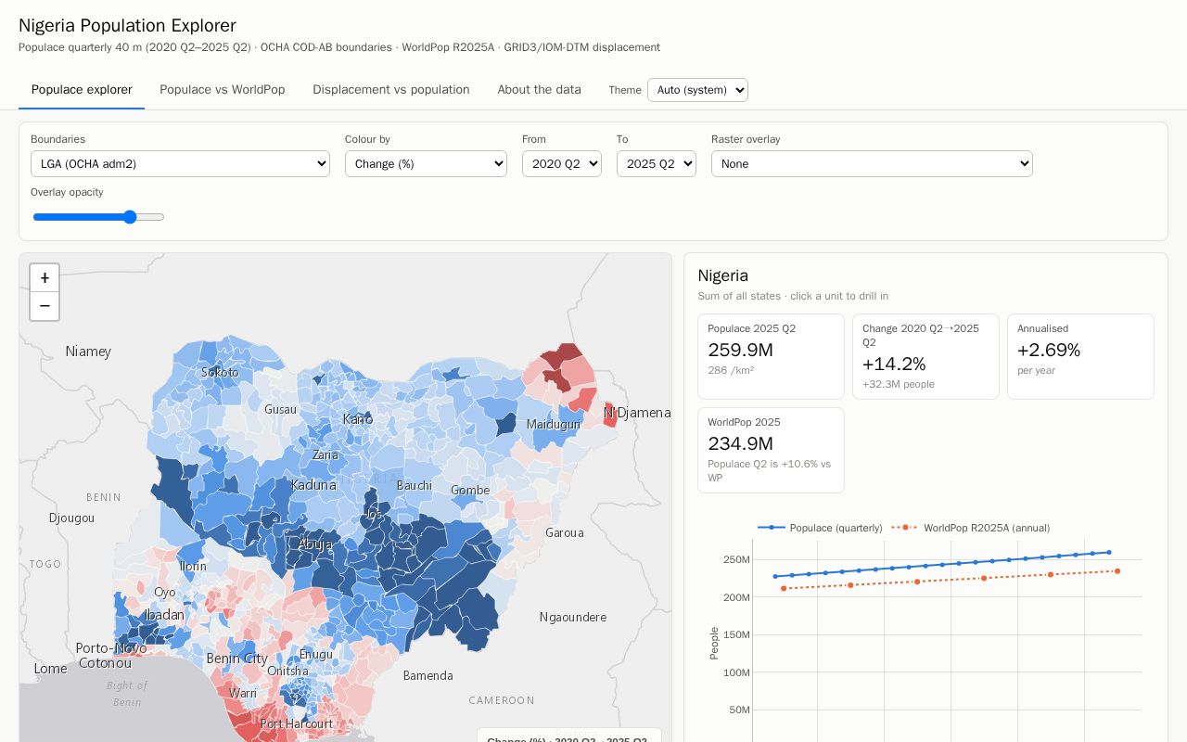The height and width of the screenshot is (742, 1187).
Task: Click the Nigeria panel heading
Action: 723,275
